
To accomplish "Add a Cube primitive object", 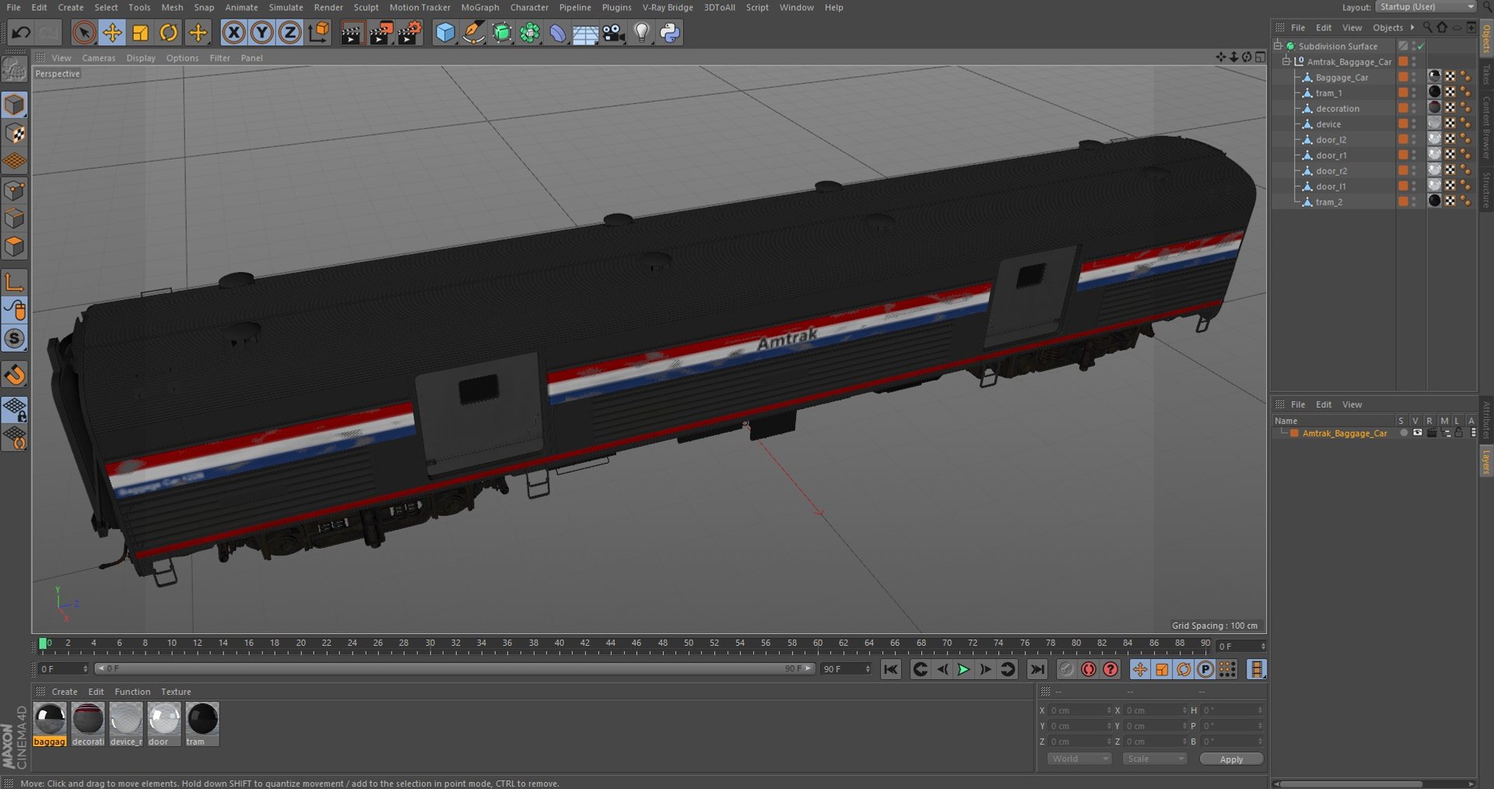I will [445, 33].
